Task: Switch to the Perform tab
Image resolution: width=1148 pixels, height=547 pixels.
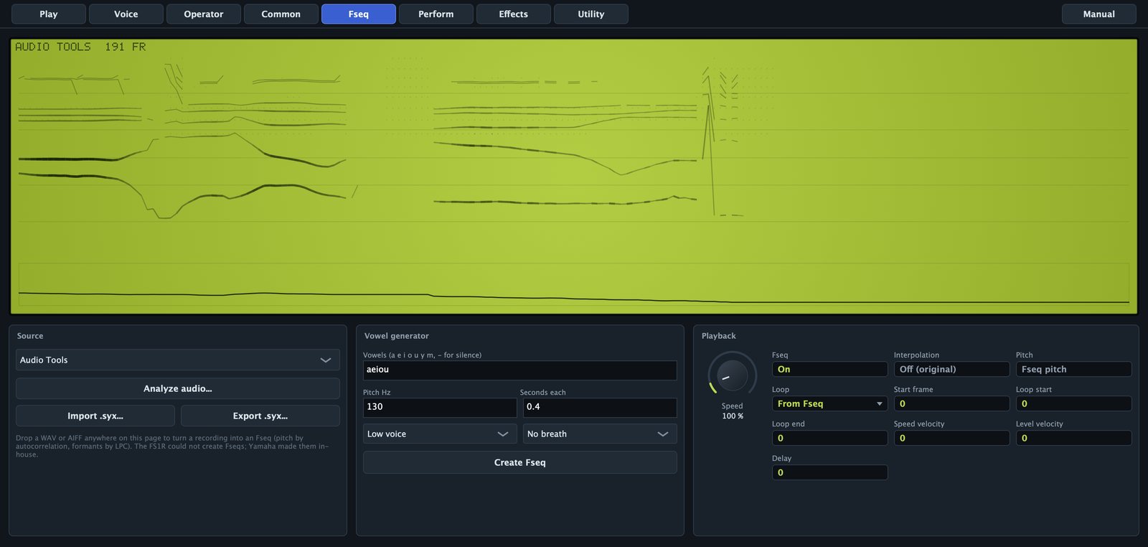Action: [436, 14]
